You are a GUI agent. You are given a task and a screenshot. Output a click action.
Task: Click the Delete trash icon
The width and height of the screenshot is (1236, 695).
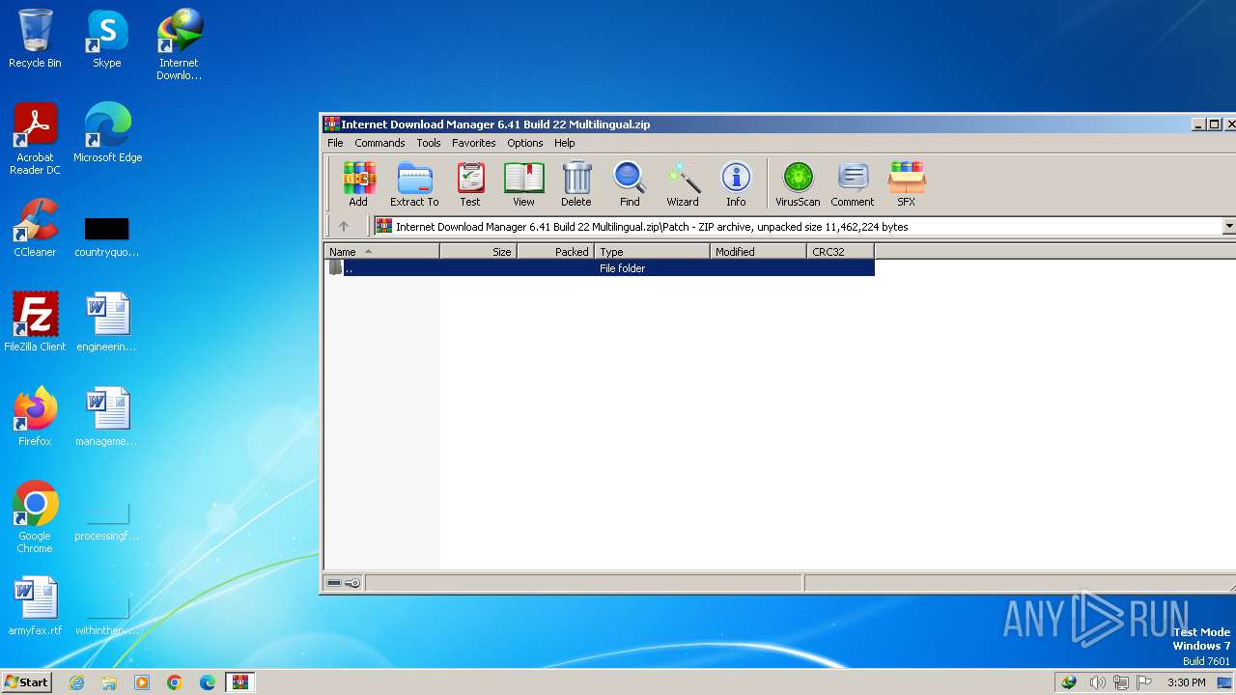pos(576,183)
